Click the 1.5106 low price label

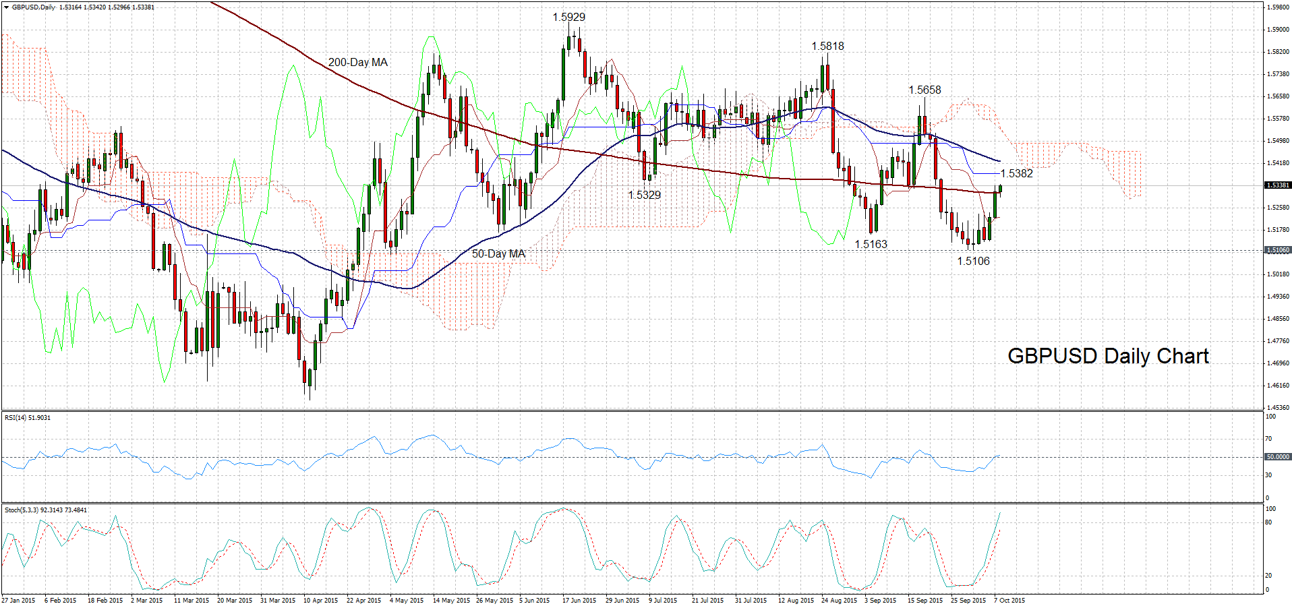click(x=973, y=262)
